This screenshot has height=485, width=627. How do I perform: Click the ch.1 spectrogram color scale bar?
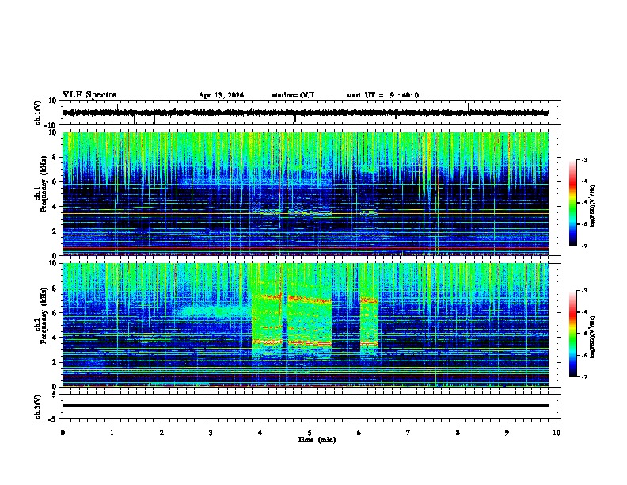[572, 203]
